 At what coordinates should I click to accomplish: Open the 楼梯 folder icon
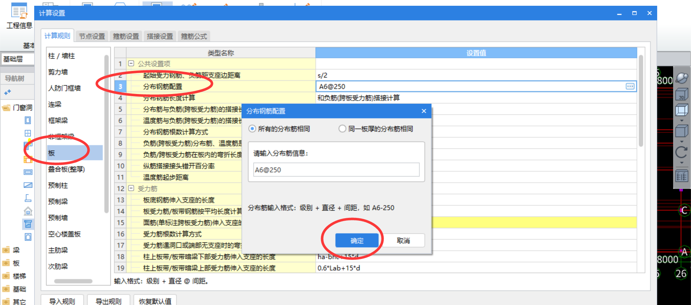[x=6, y=276]
